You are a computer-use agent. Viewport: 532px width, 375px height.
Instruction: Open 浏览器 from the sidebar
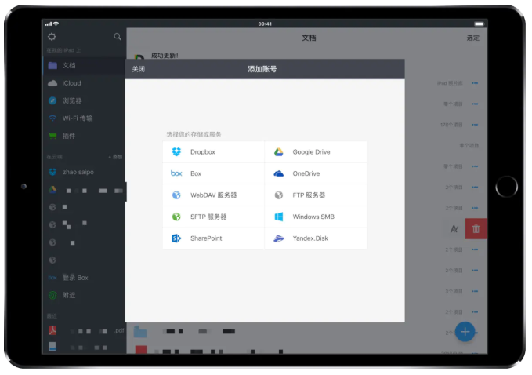pos(72,100)
